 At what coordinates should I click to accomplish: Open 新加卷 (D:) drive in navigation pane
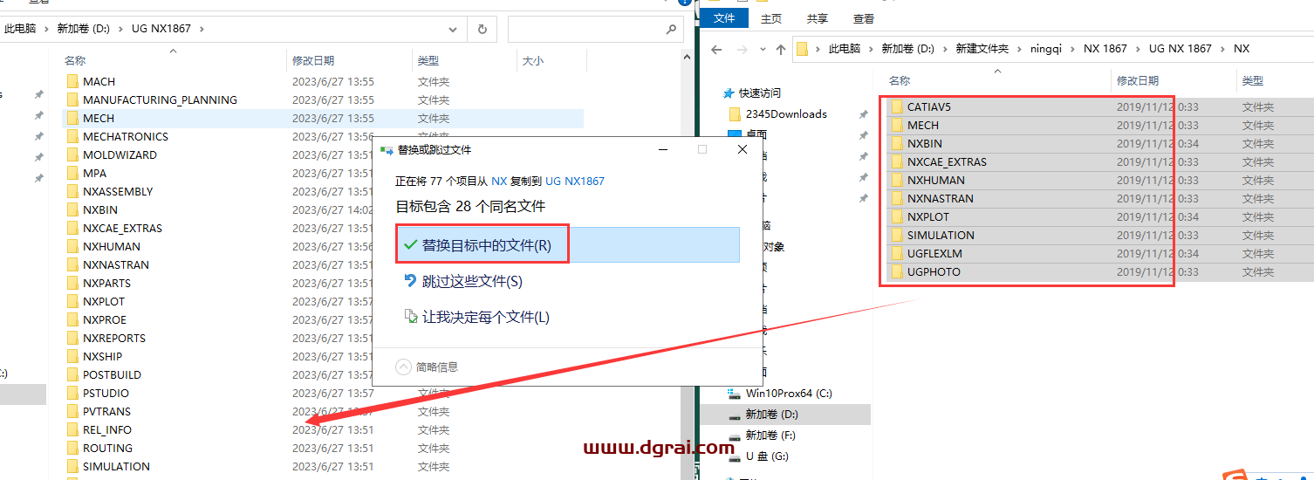[771, 415]
